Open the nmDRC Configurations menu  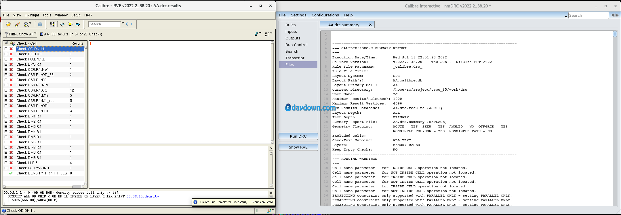(325, 15)
